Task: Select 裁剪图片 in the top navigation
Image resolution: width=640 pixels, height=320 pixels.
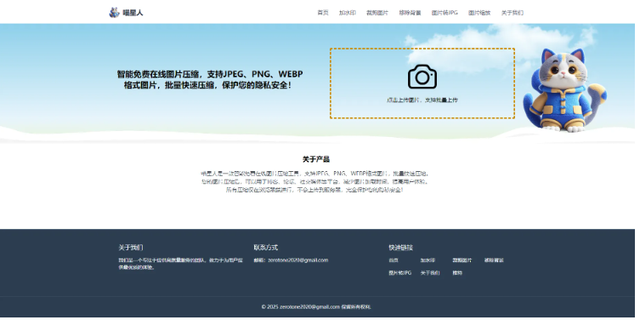Action: coord(377,13)
